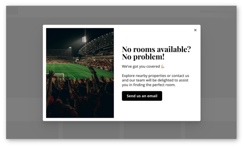Click the dimmed second card below the popup

[91, 130]
